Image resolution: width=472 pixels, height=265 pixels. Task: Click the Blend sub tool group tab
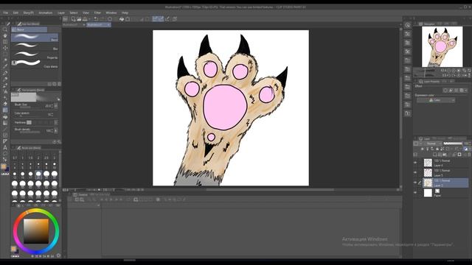click(29, 29)
